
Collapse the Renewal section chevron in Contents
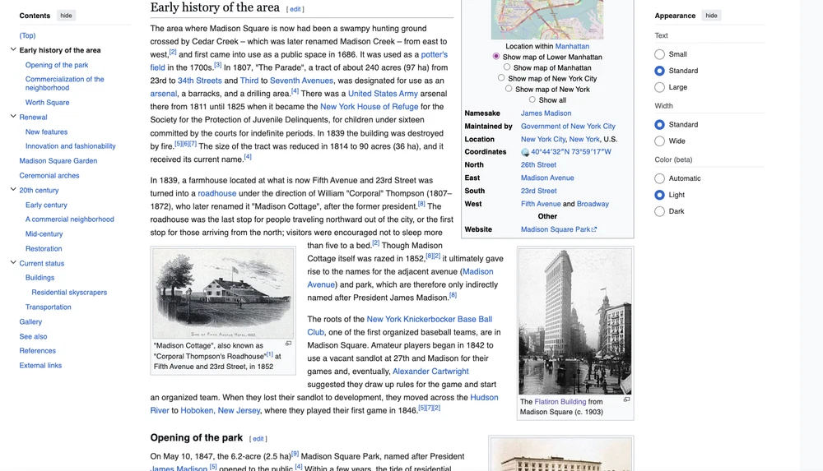(13, 118)
